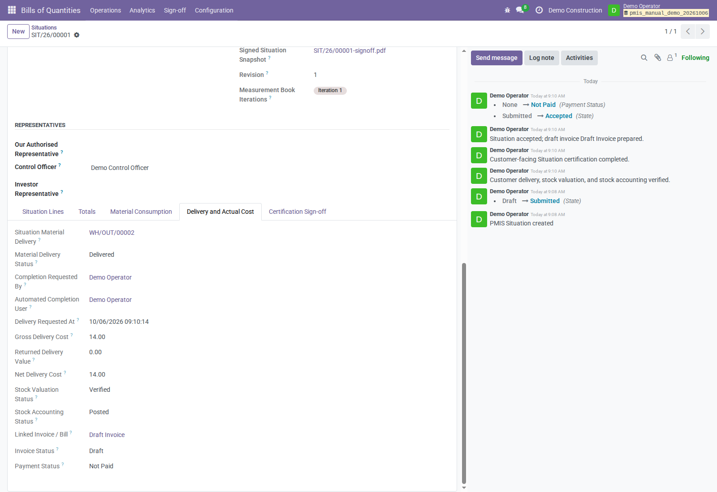Open Completion Requested By Demo Operator link
Screen dimensions: 717x492
click(x=110, y=277)
